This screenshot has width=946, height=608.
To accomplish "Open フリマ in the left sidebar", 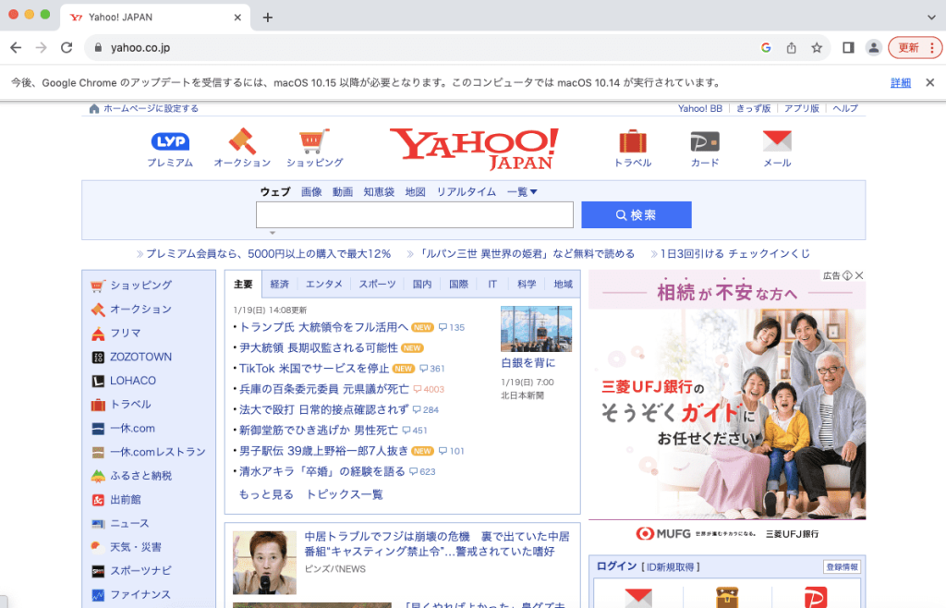I will [x=125, y=333].
